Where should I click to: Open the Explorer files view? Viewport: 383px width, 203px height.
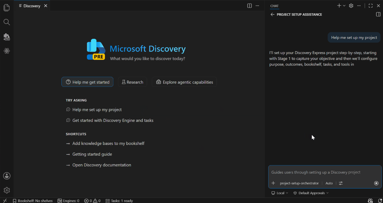click(x=7, y=8)
